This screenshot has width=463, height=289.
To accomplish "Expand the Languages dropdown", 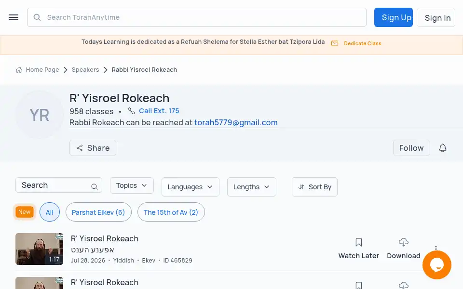I will pos(190,187).
